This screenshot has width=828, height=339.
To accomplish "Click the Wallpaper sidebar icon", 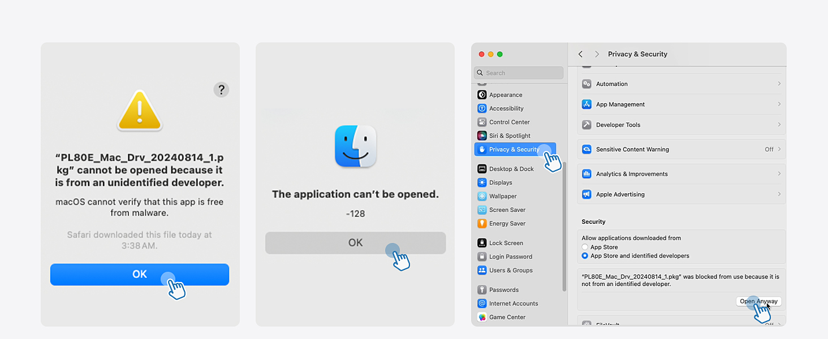I will point(482,196).
